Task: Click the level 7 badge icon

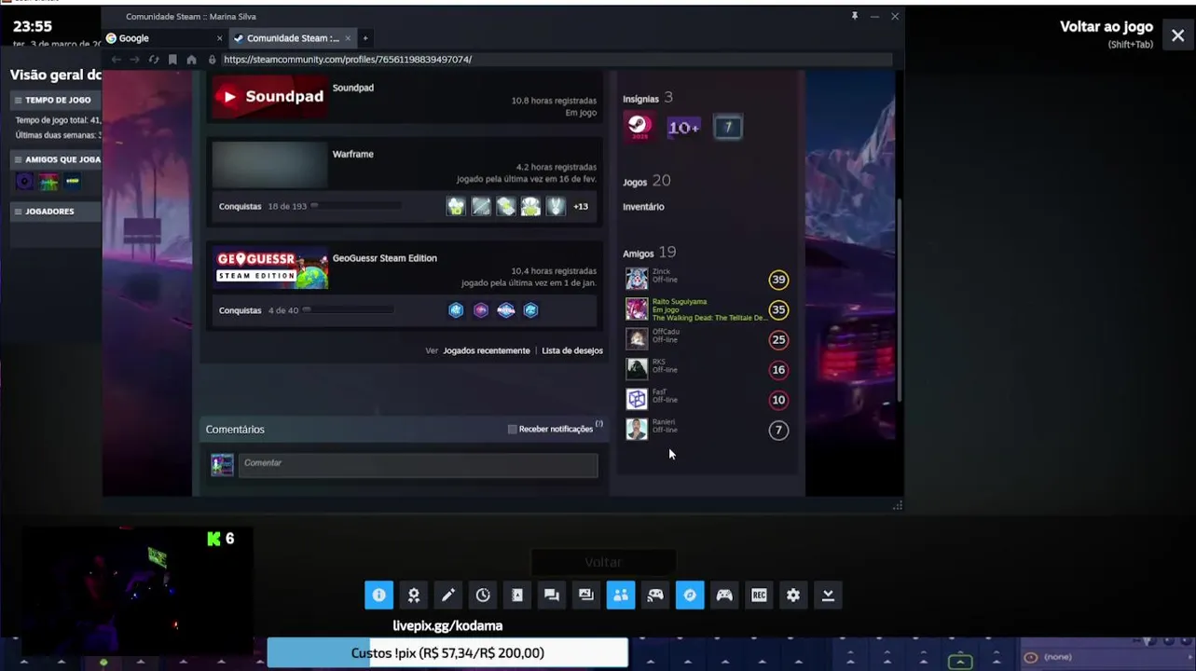Action: (728, 127)
